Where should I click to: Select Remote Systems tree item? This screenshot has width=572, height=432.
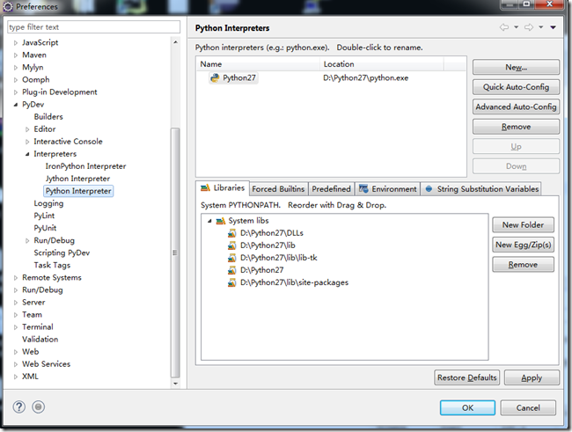point(51,278)
